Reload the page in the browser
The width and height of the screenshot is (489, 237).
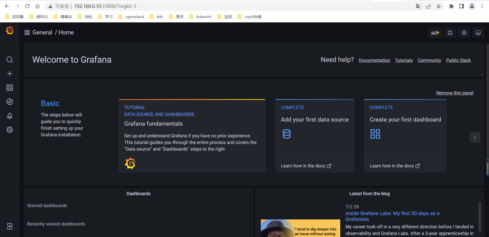pyautogui.click(x=28, y=6)
